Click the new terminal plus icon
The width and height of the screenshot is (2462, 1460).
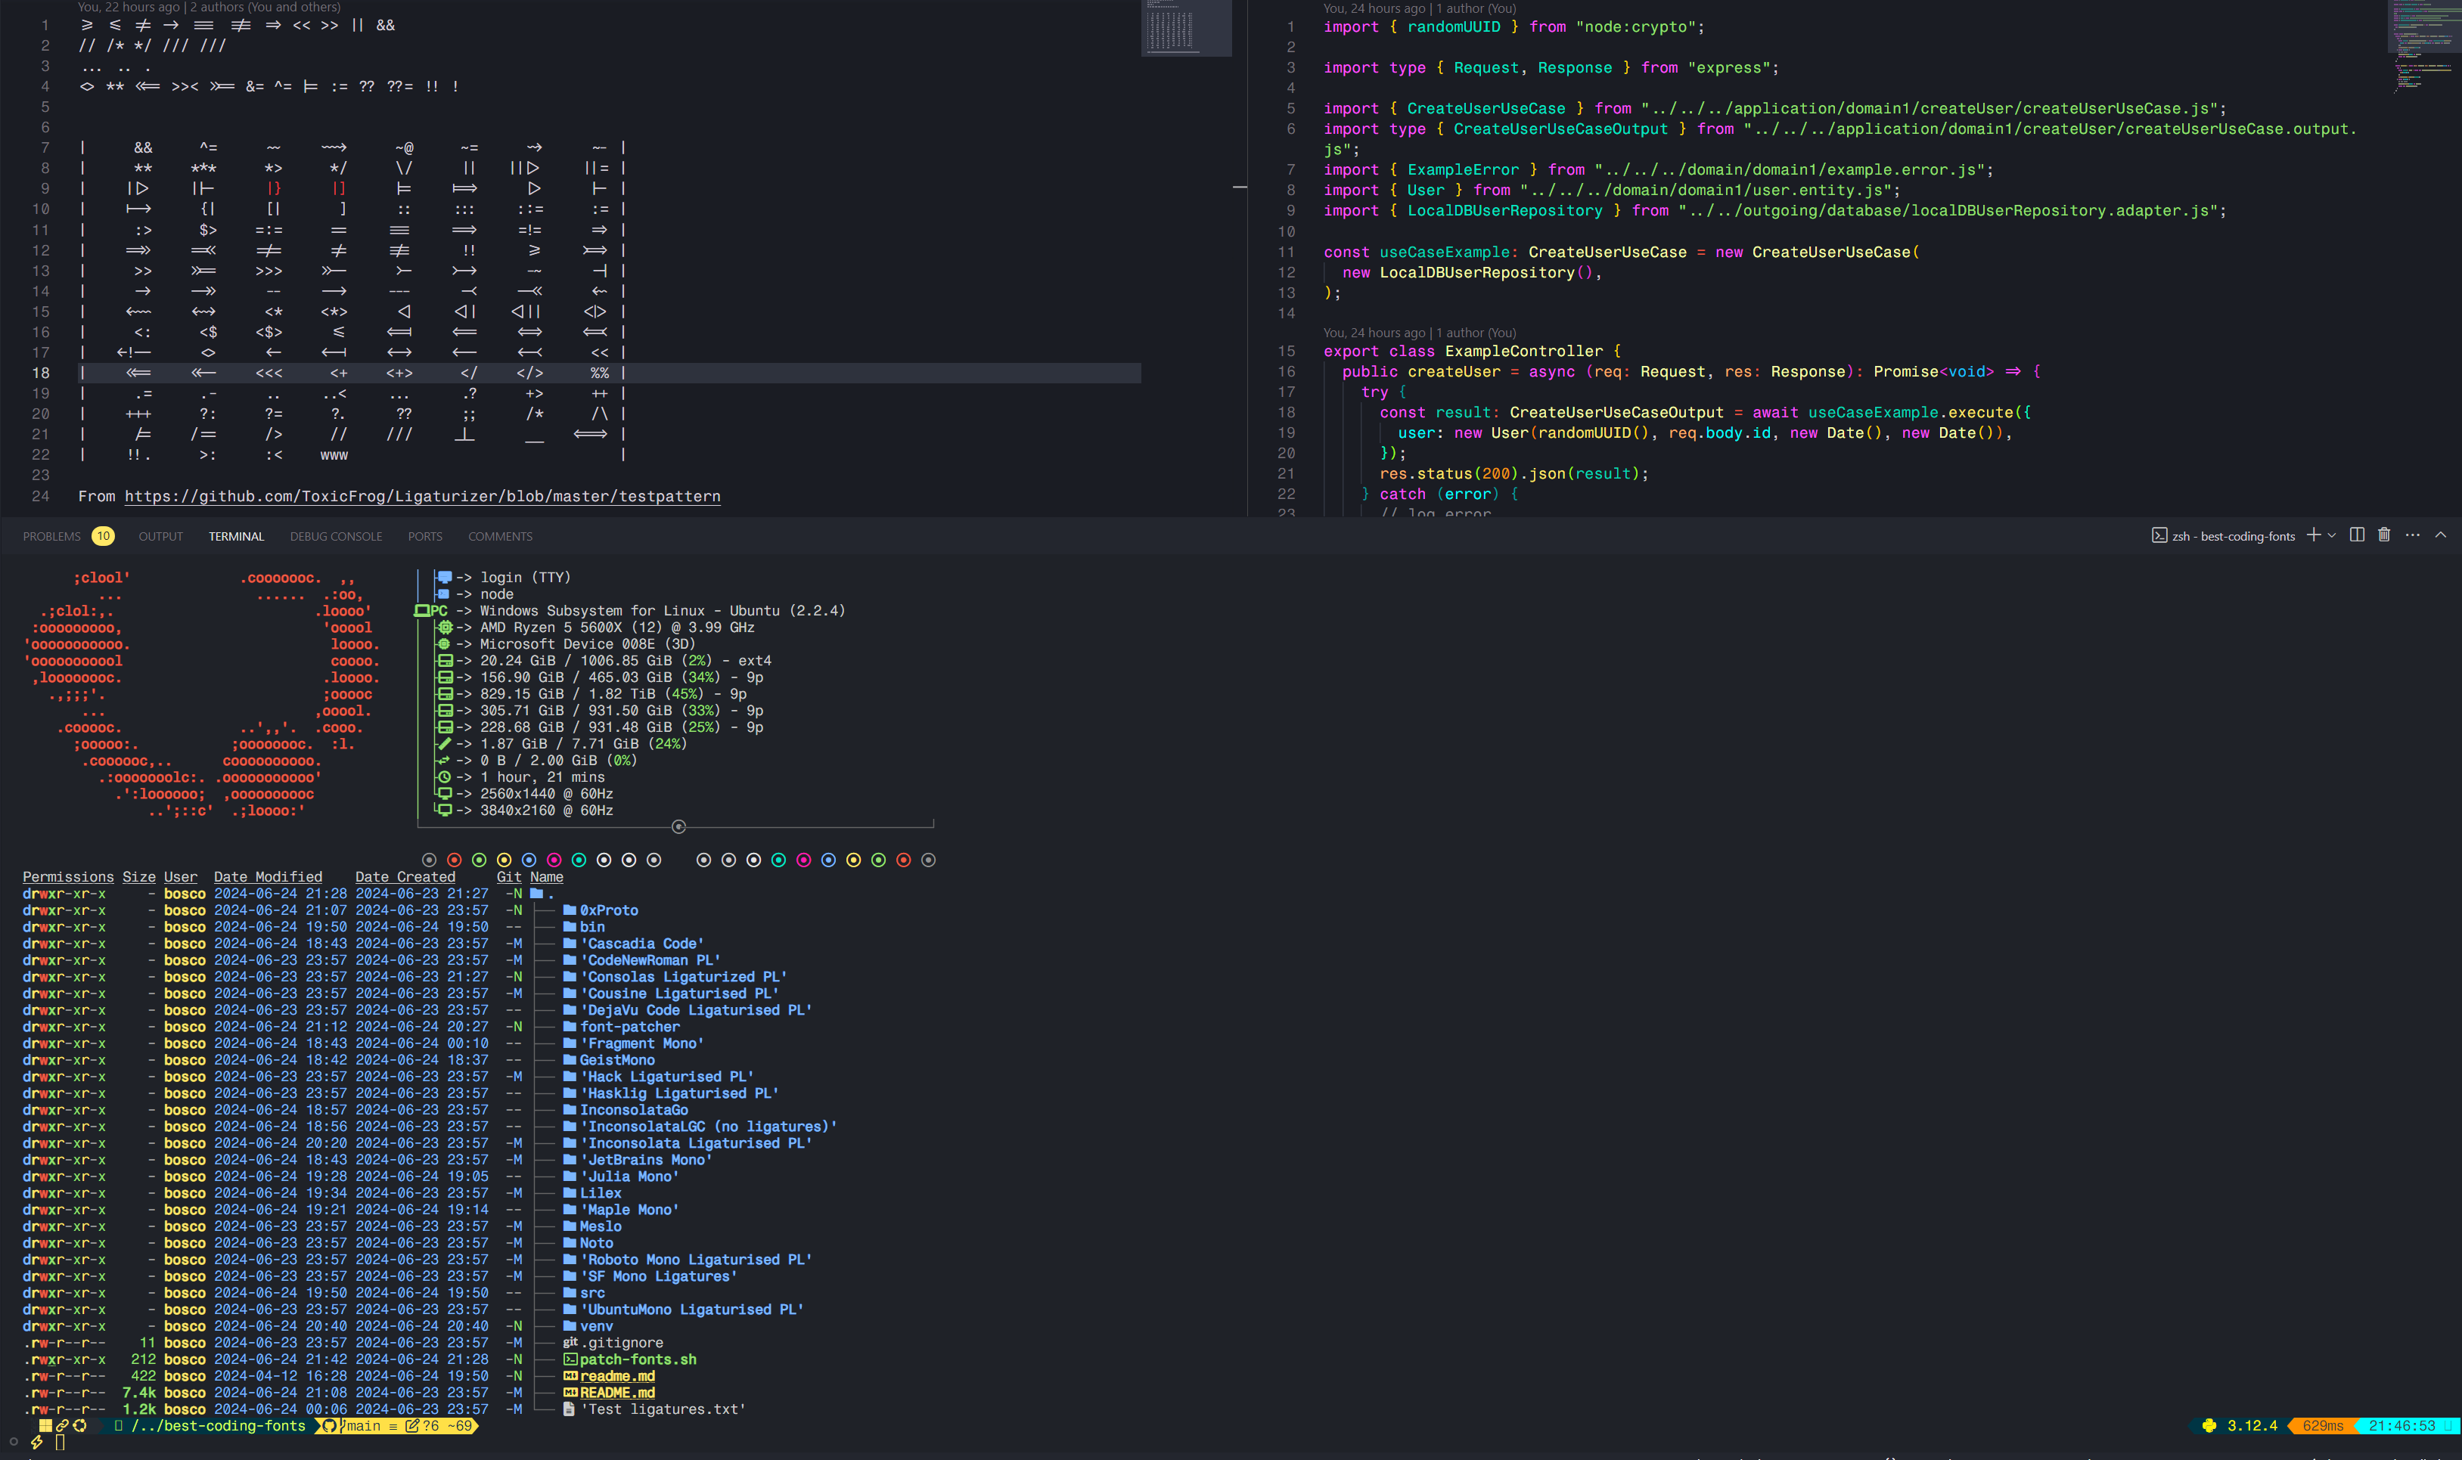[2314, 535]
